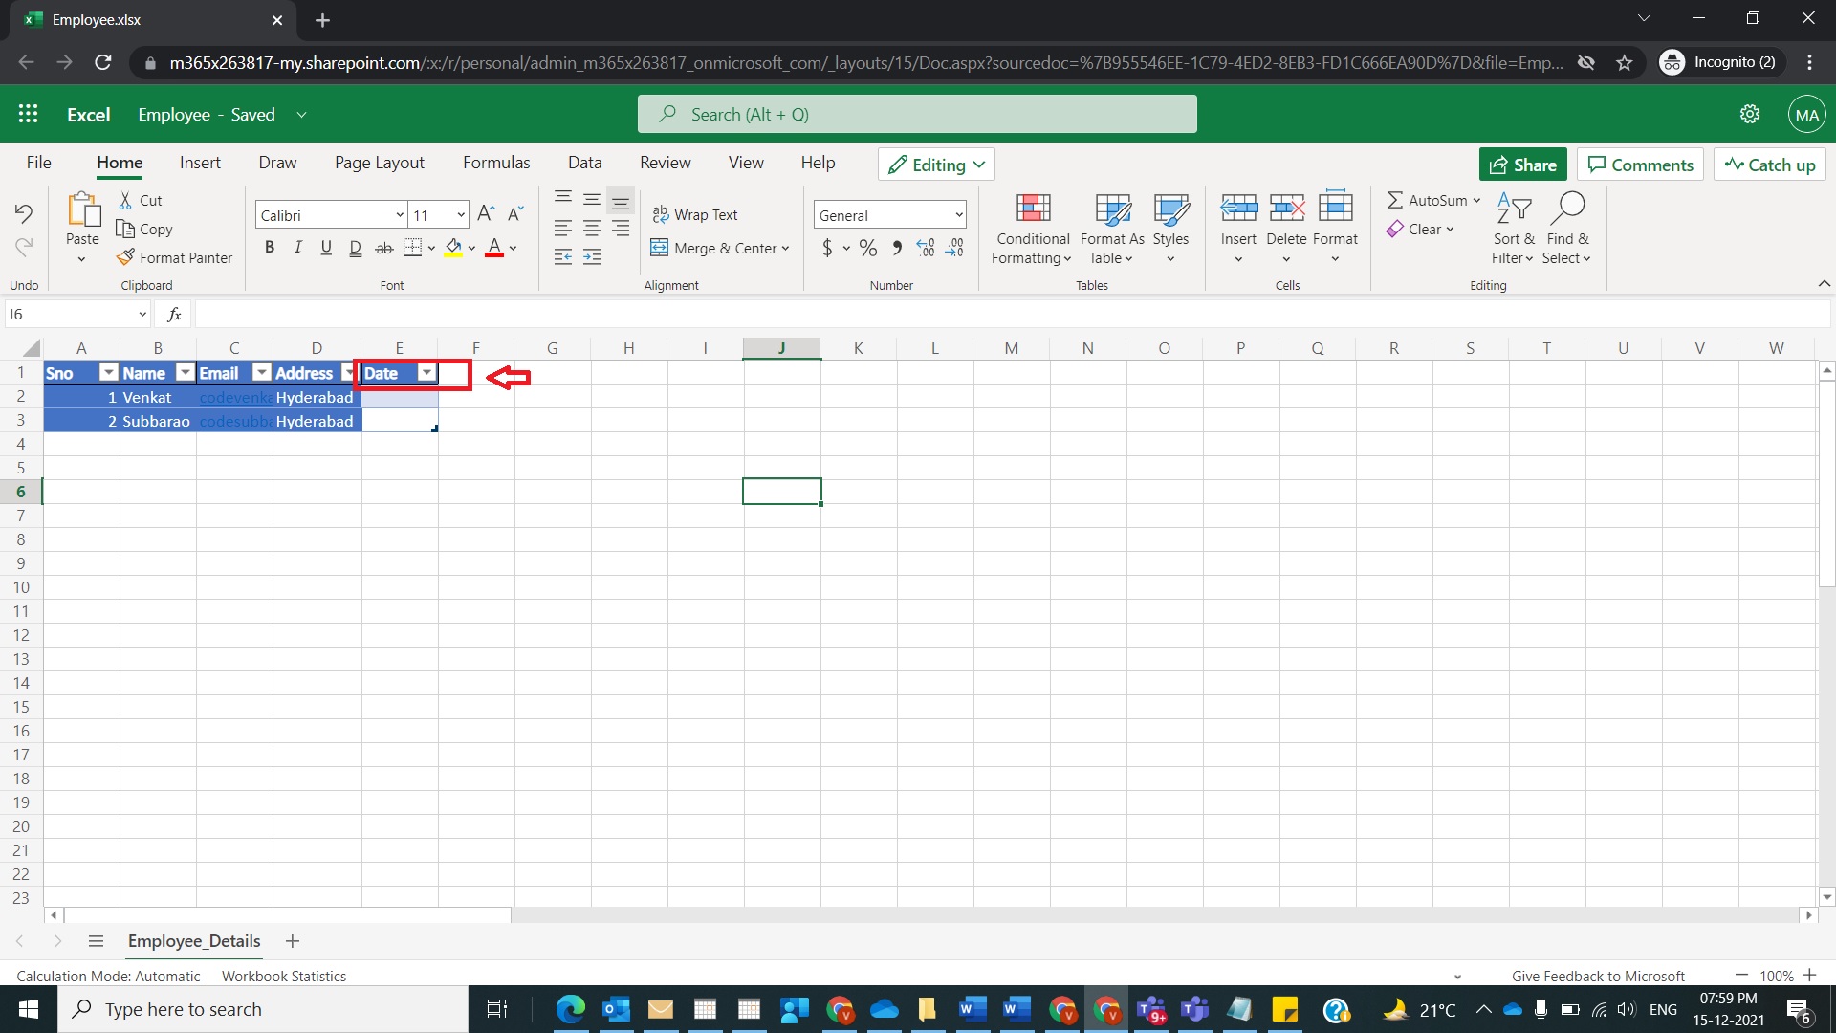This screenshot has height=1033, width=1836.
Task: Open the Editing mode dropdown
Action: click(936, 164)
